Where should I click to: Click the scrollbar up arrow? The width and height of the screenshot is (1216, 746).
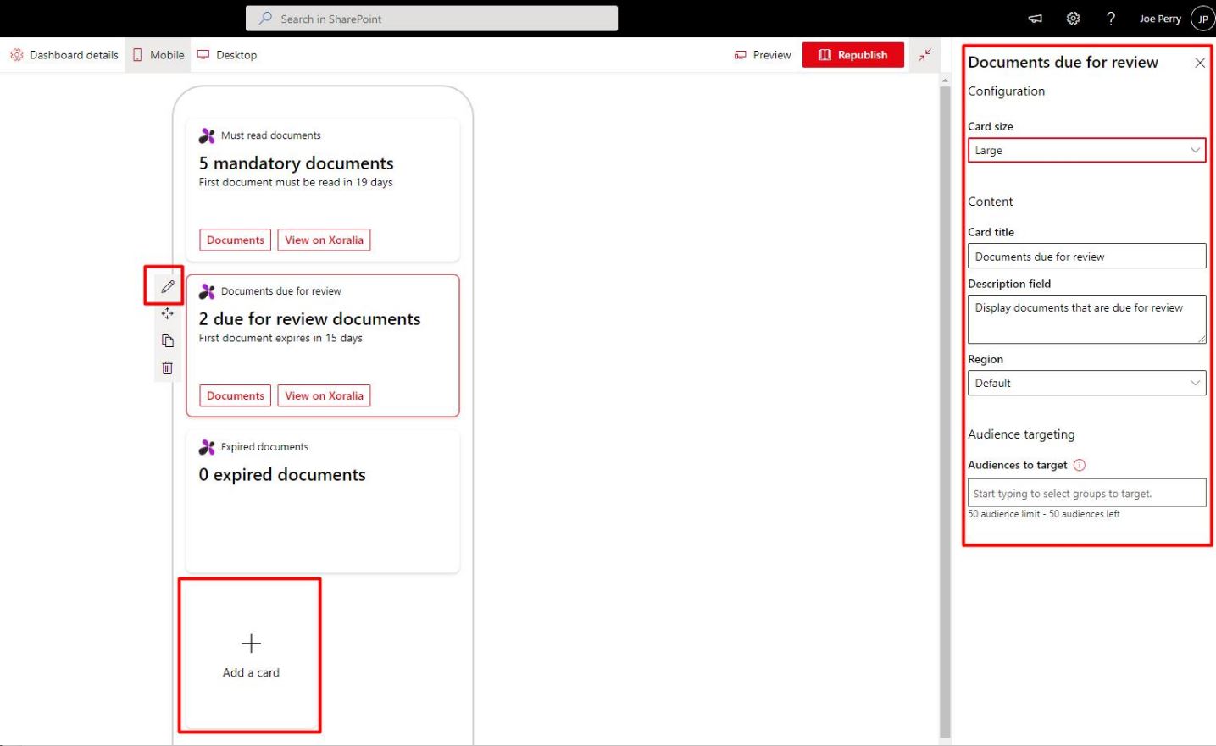click(x=946, y=80)
